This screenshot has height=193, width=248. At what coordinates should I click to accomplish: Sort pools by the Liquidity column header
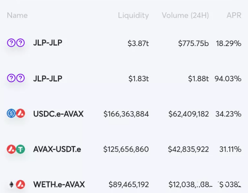133,15
